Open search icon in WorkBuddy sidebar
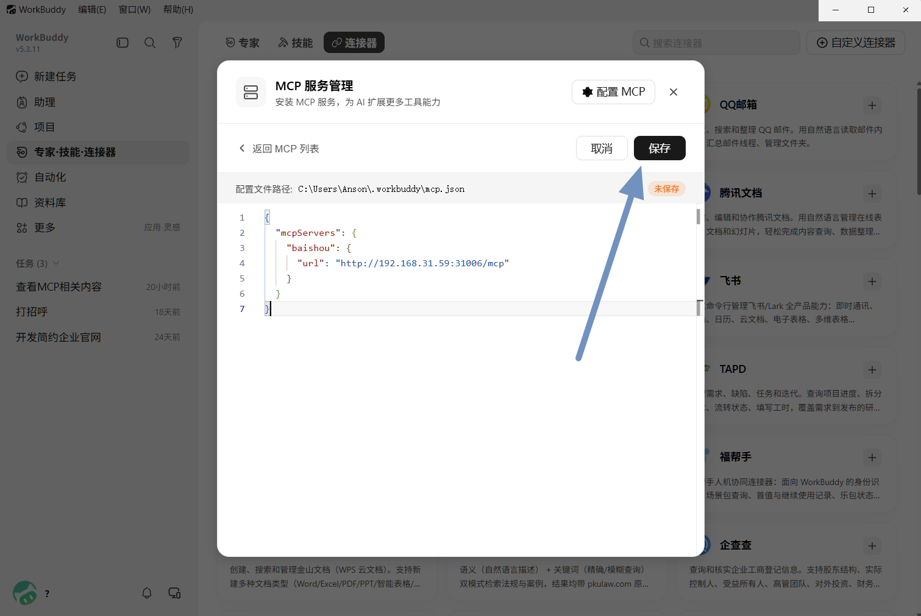Viewport: 921px width, 616px height. pyautogui.click(x=150, y=43)
